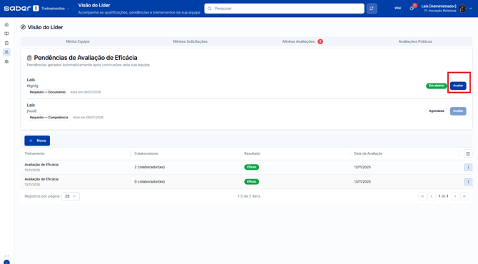Open the notifications bell icon

pos(412,9)
